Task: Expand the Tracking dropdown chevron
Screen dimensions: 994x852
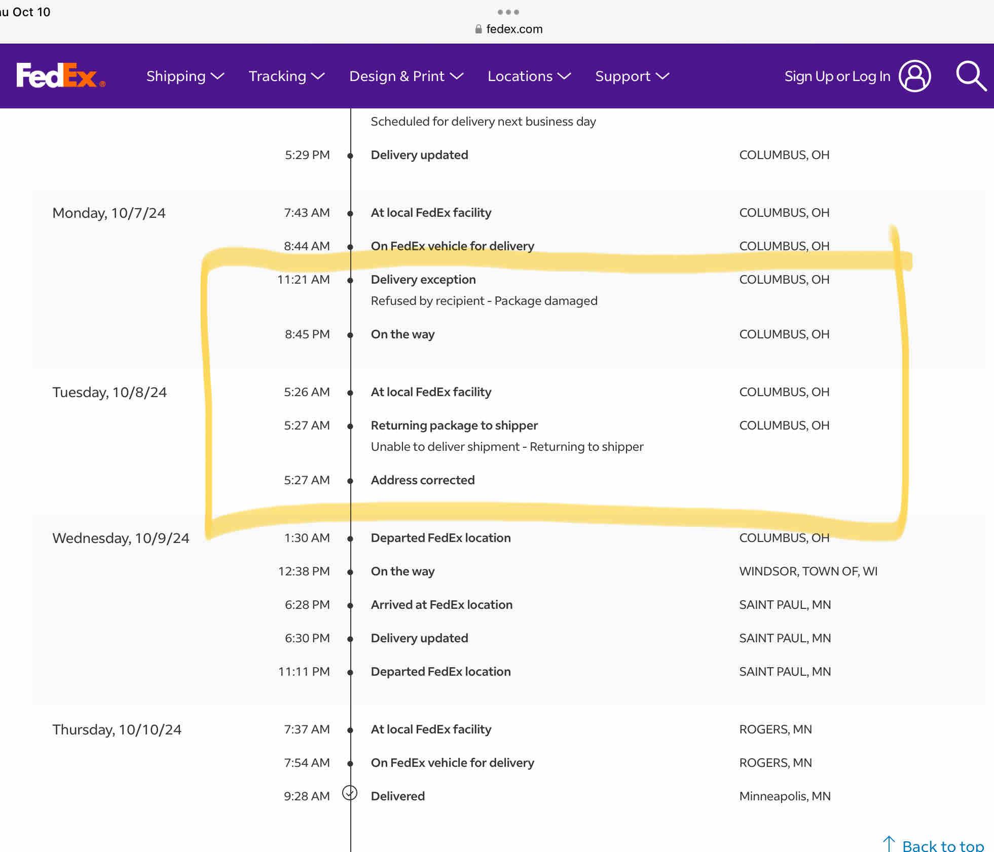Action: click(x=318, y=76)
